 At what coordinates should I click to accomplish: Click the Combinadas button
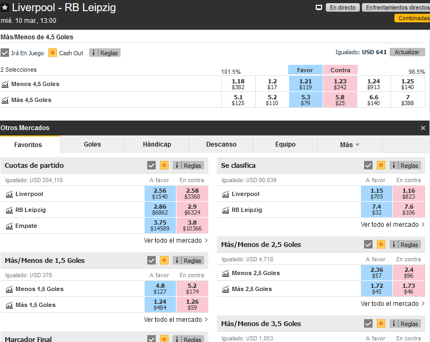412,18
